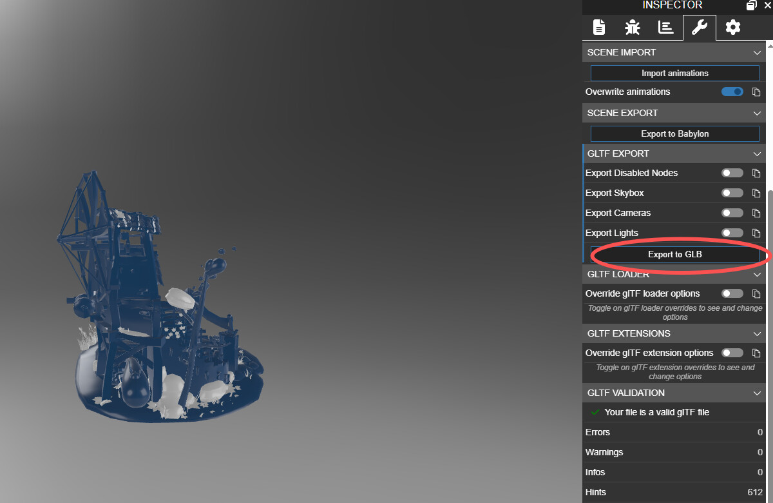Screen dimensions: 773x503
Task: Switch to the Settings tab via the gear icon
Action: [732, 27]
